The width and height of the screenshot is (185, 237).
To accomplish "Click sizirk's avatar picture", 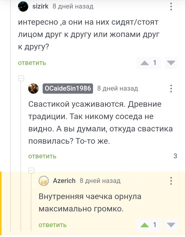I will pos(23,7).
